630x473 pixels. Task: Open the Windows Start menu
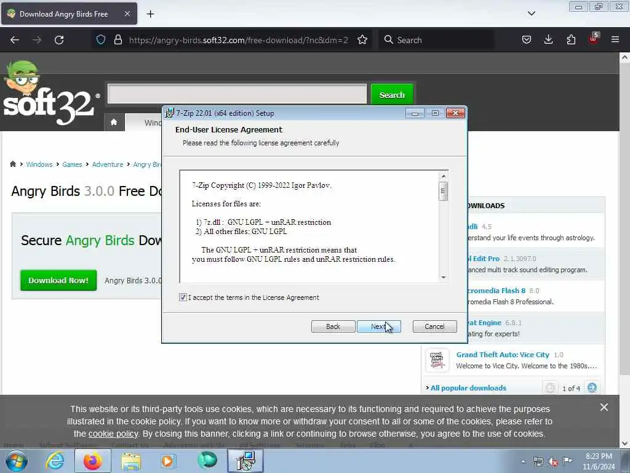[x=17, y=461]
